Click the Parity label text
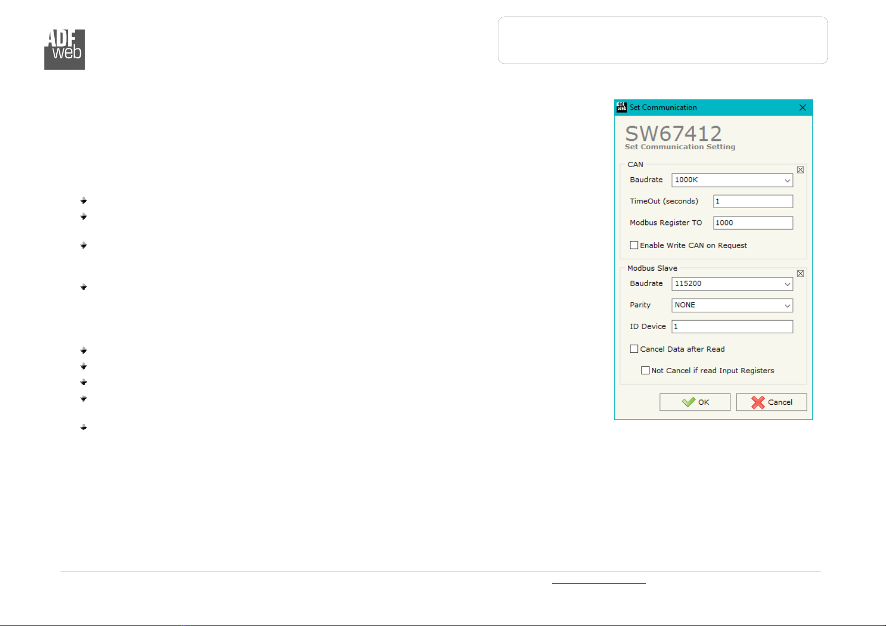The image size is (886, 626). click(x=640, y=305)
